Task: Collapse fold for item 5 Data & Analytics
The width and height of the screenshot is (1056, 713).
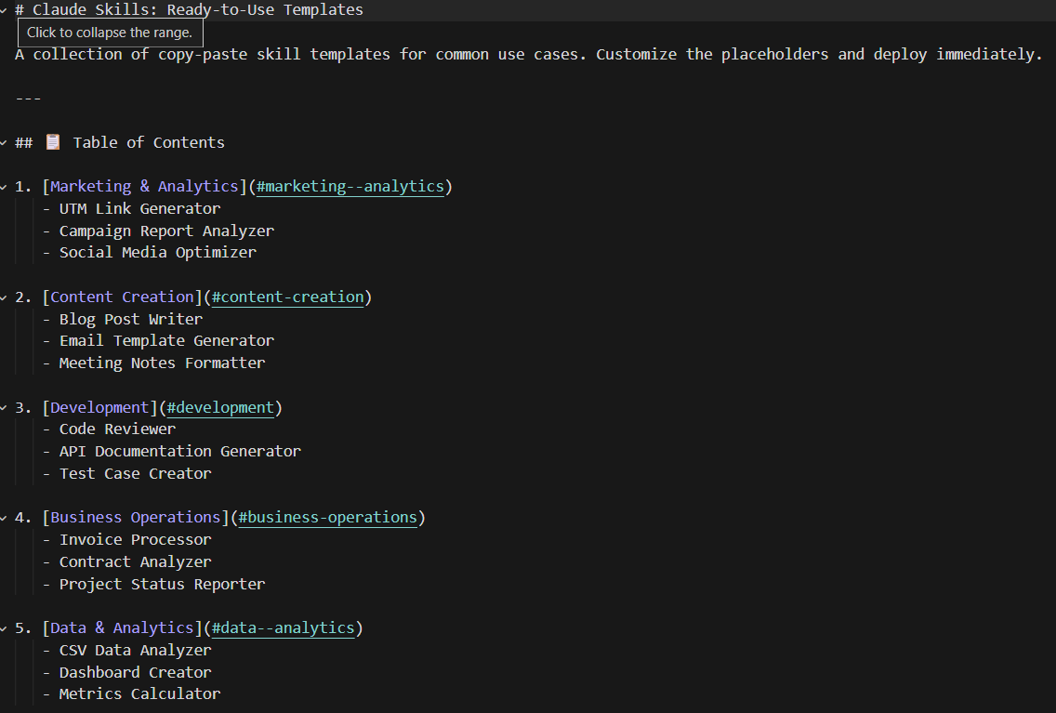Action: tap(4, 628)
